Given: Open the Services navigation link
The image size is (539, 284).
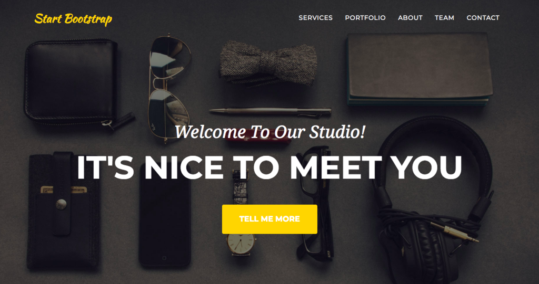Looking at the screenshot, I should click(x=316, y=18).
